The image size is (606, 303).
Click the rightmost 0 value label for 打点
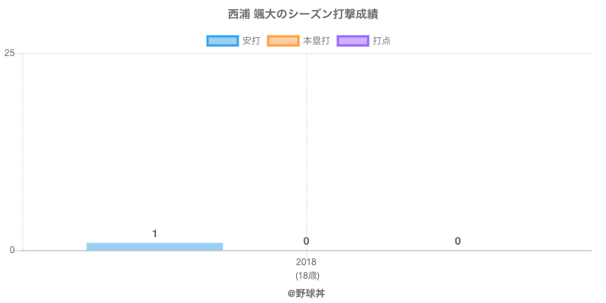[x=458, y=241]
